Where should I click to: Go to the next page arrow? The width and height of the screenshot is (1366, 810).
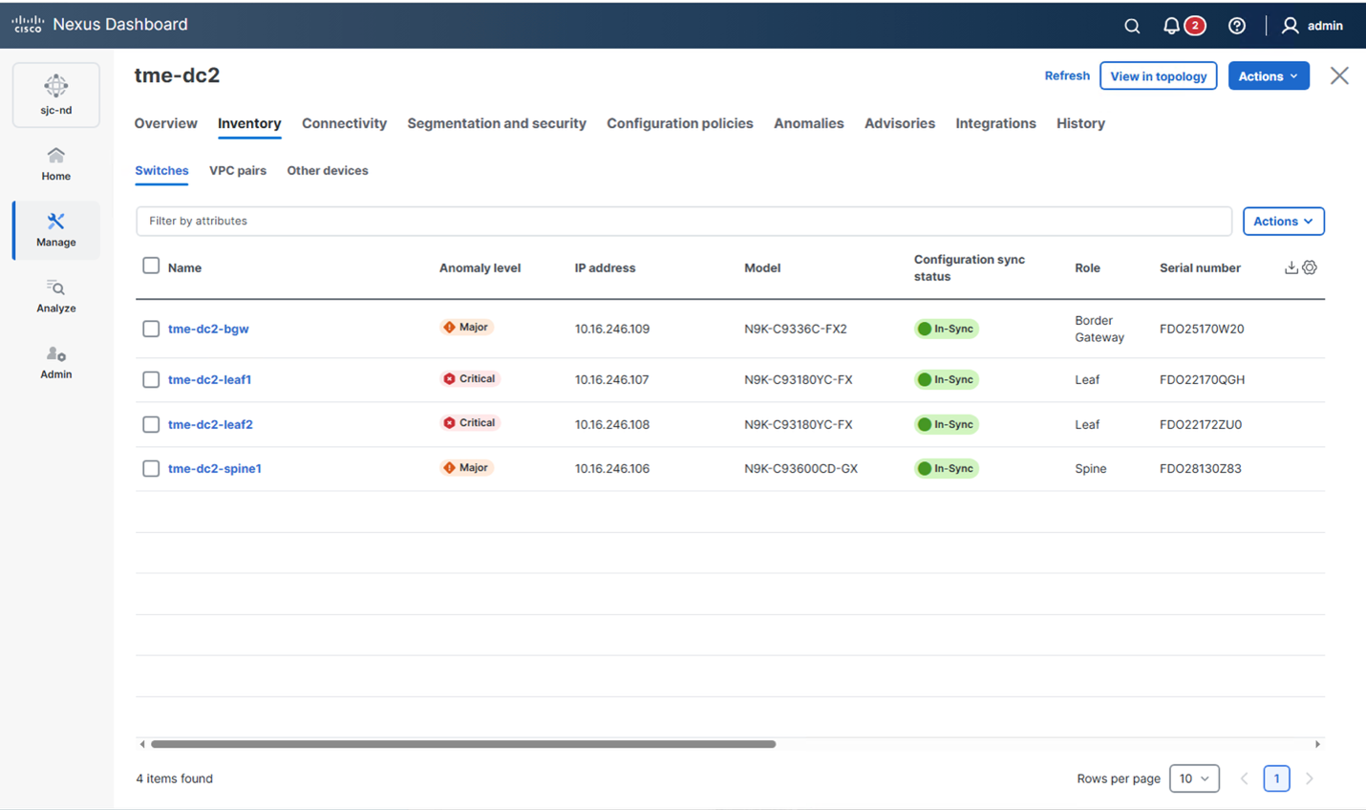pyautogui.click(x=1310, y=778)
